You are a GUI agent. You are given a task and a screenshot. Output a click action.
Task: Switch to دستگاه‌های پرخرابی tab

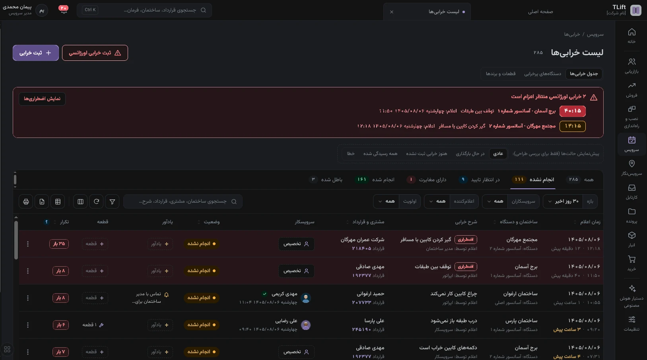[x=542, y=74]
